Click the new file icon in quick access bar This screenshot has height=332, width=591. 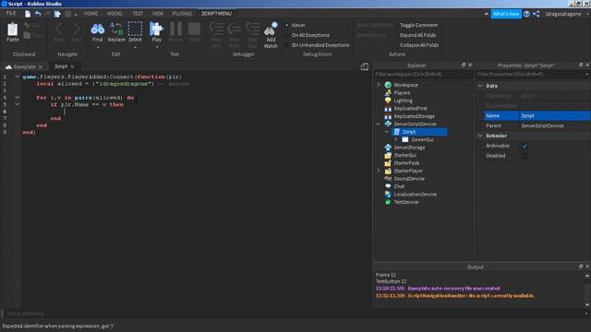(28, 14)
